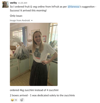Click the reaction count number 11

pos(16,100)
